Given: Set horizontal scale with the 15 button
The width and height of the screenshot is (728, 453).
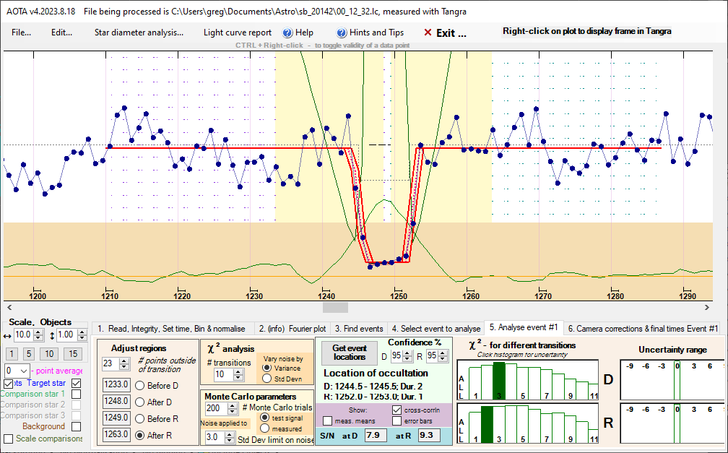Looking at the screenshot, I should (72, 353).
